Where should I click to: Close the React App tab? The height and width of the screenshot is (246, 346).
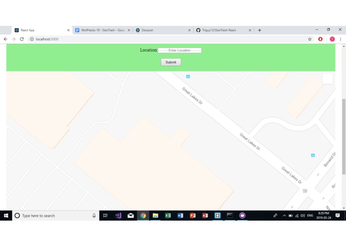point(68,30)
